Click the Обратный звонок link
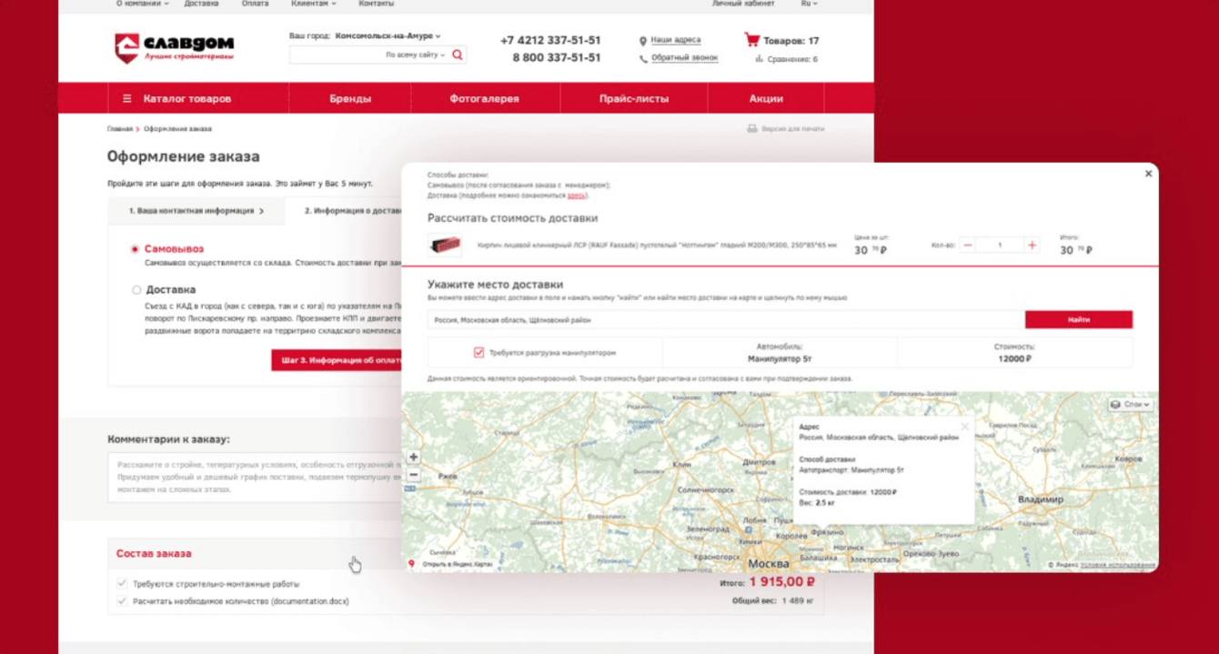 684,58
